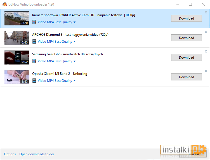Image resolution: width=210 pixels, height=160 pixels.
Task: Open downloads folder link
Action: [37, 154]
